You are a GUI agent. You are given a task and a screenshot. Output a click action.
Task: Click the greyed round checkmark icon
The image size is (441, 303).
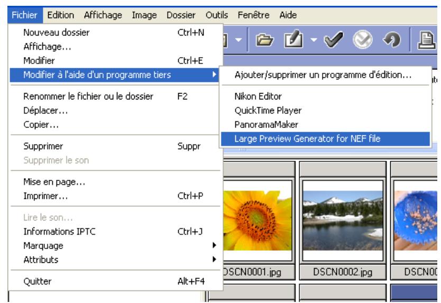click(363, 39)
